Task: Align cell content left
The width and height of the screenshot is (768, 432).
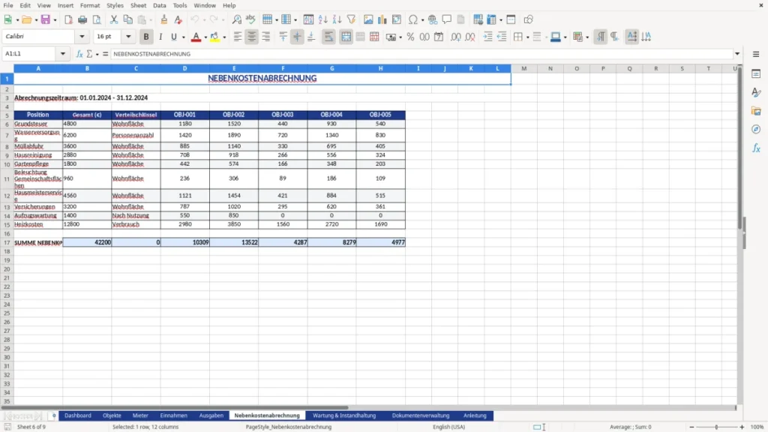Action: pos(238,37)
